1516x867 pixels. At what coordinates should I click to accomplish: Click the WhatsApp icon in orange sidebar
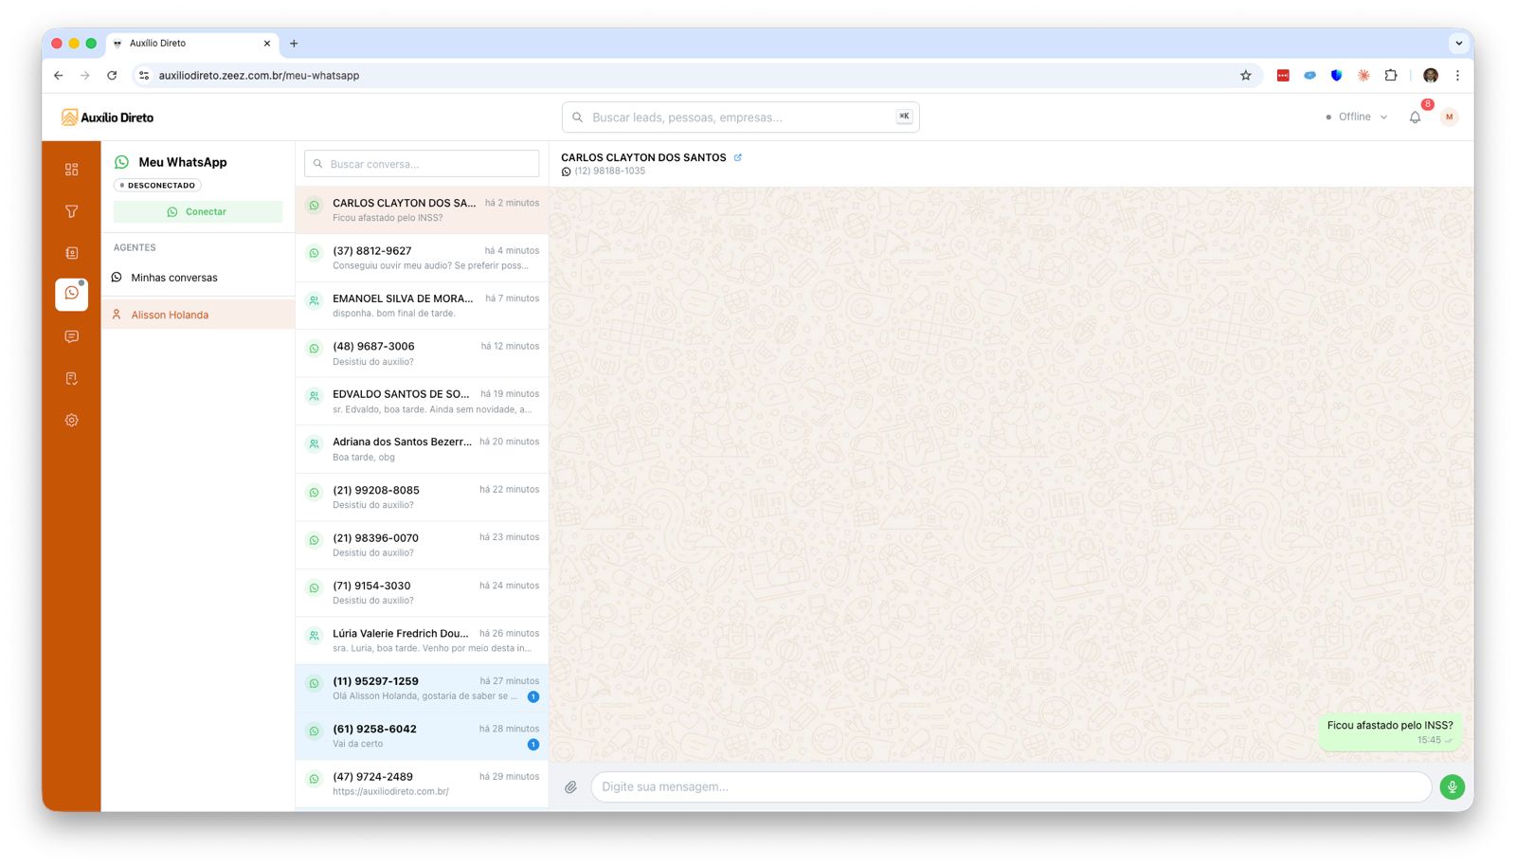[x=71, y=294]
